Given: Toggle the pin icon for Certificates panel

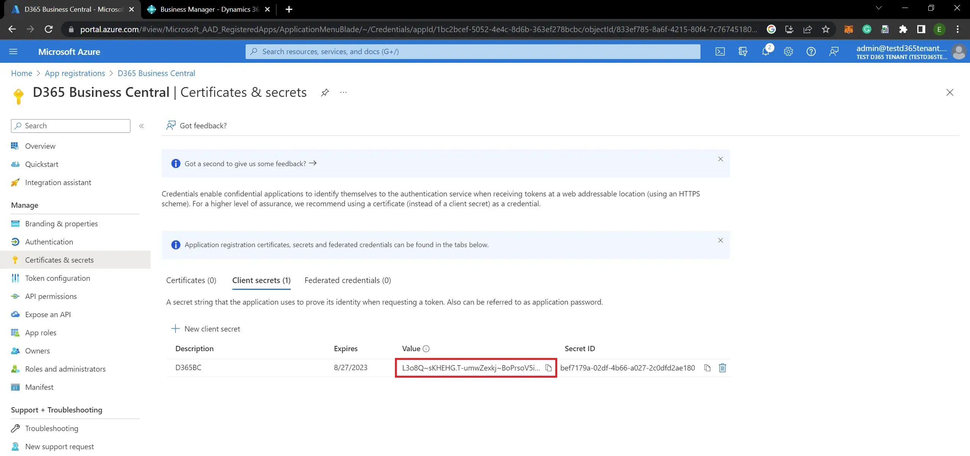Looking at the screenshot, I should pyautogui.click(x=324, y=93).
